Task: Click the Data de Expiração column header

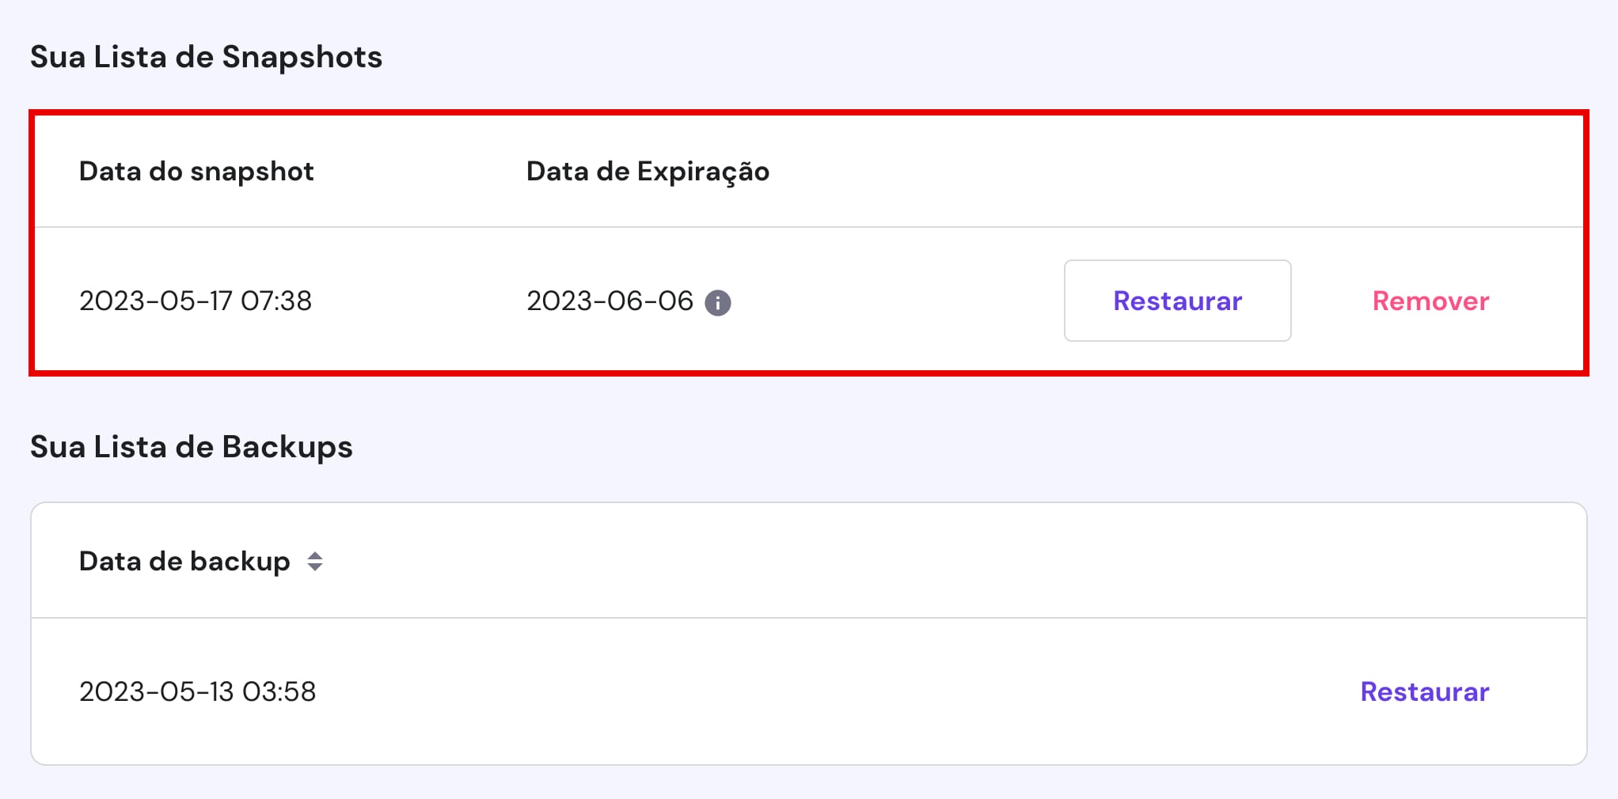Action: (648, 171)
